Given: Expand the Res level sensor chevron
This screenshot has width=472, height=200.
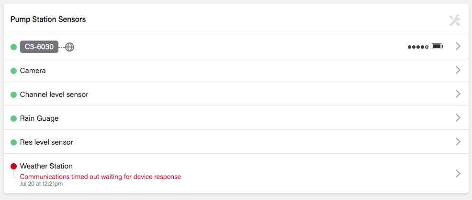Looking at the screenshot, I should 458,142.
